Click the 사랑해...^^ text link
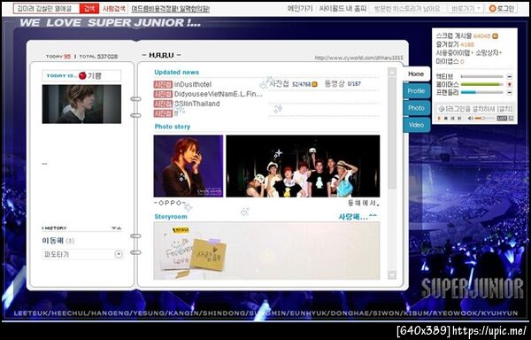This screenshot has height=340, width=531. point(358,217)
